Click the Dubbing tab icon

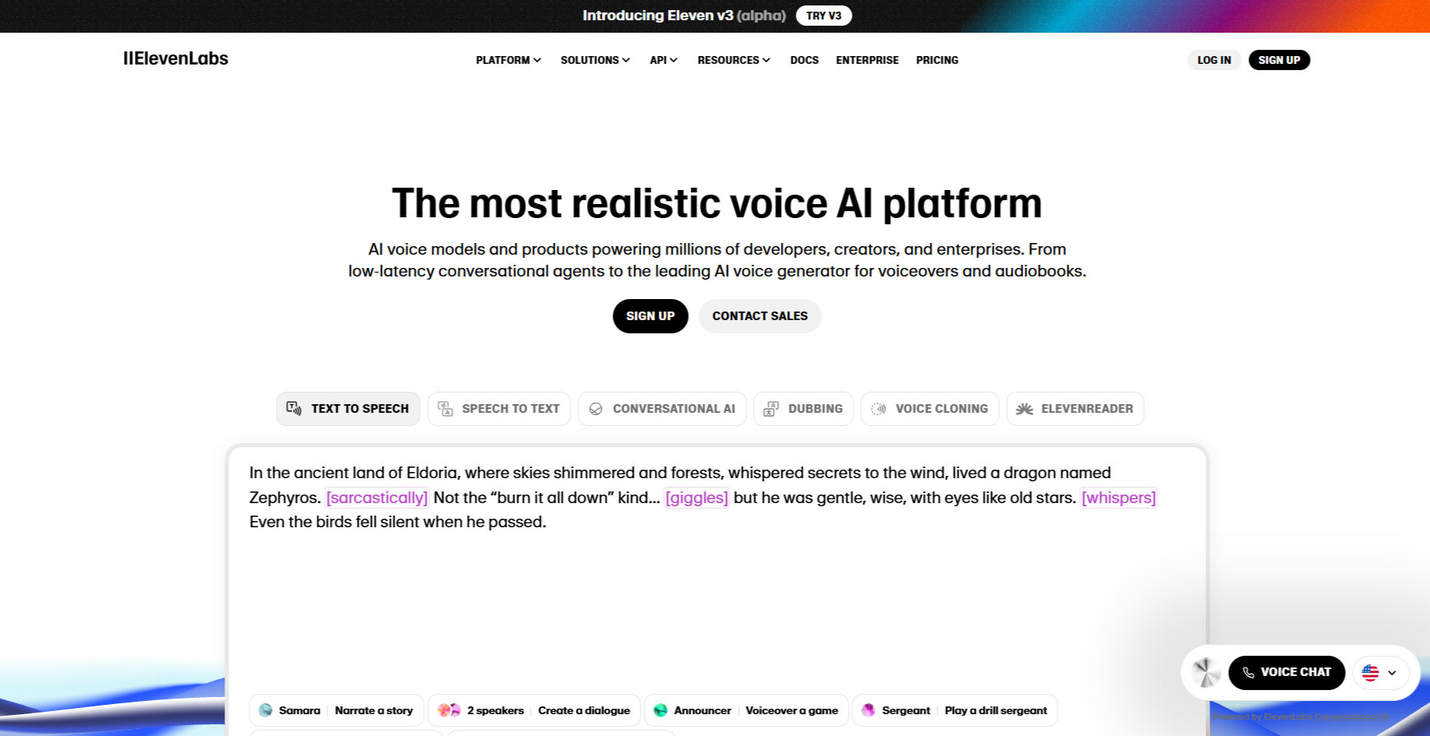pos(771,409)
